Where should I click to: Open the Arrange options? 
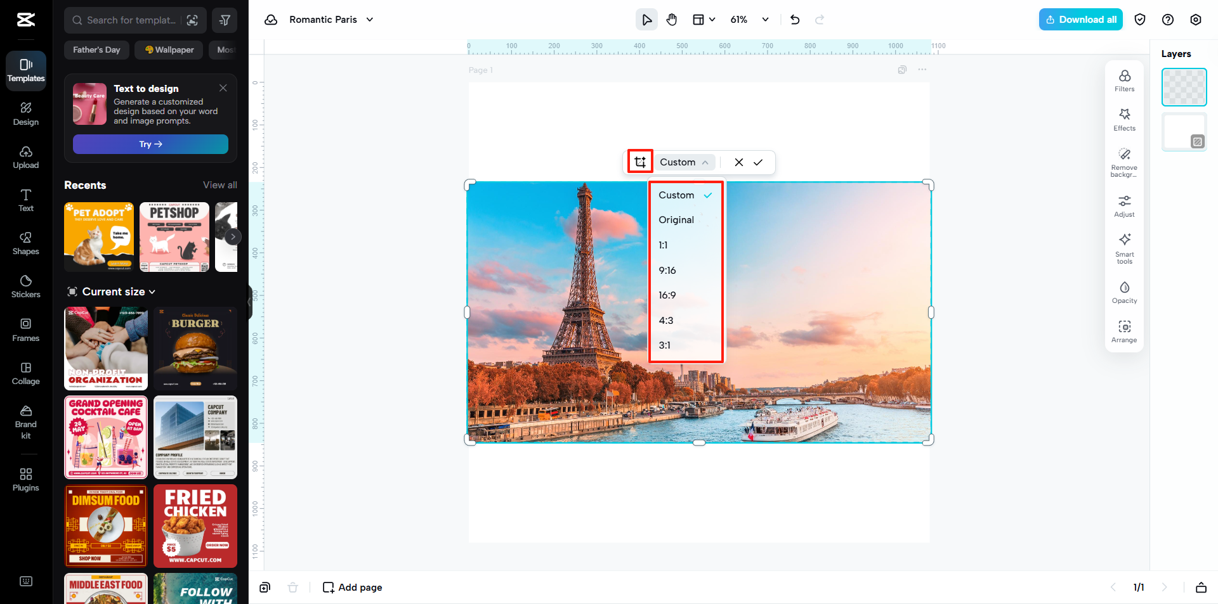point(1123,330)
